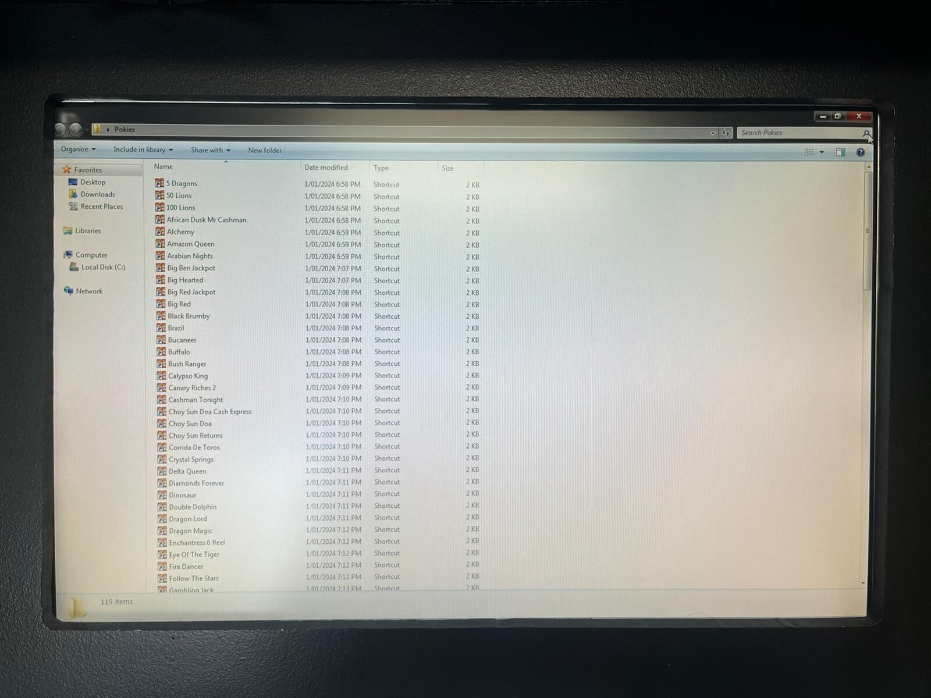Select the Bush Ranger shortcut icon
The width and height of the screenshot is (931, 698).
(161, 364)
